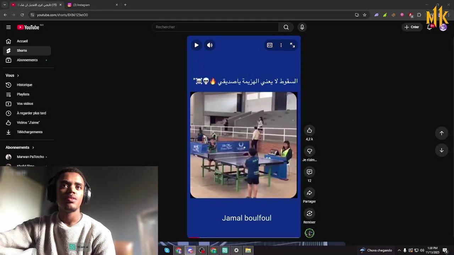Open Skype from the taskbar
The image size is (454, 255).
tap(167, 250)
